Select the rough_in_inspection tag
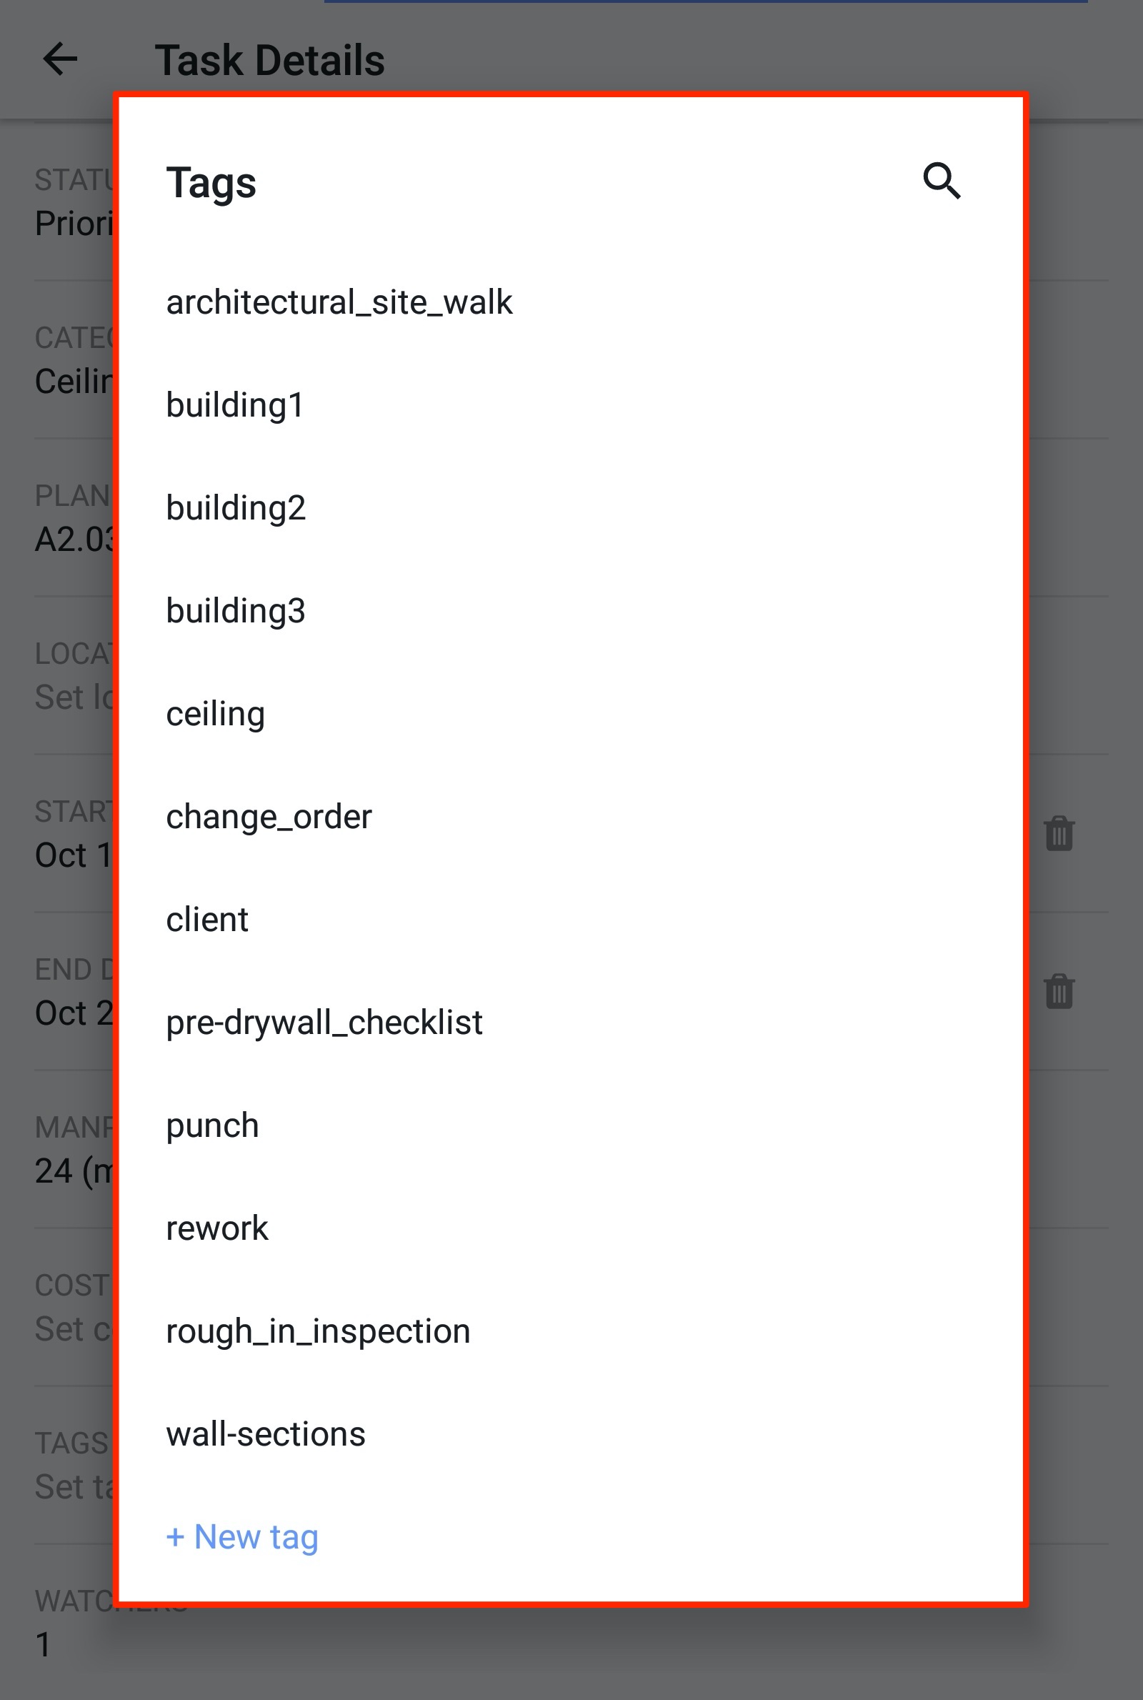 tap(319, 1331)
